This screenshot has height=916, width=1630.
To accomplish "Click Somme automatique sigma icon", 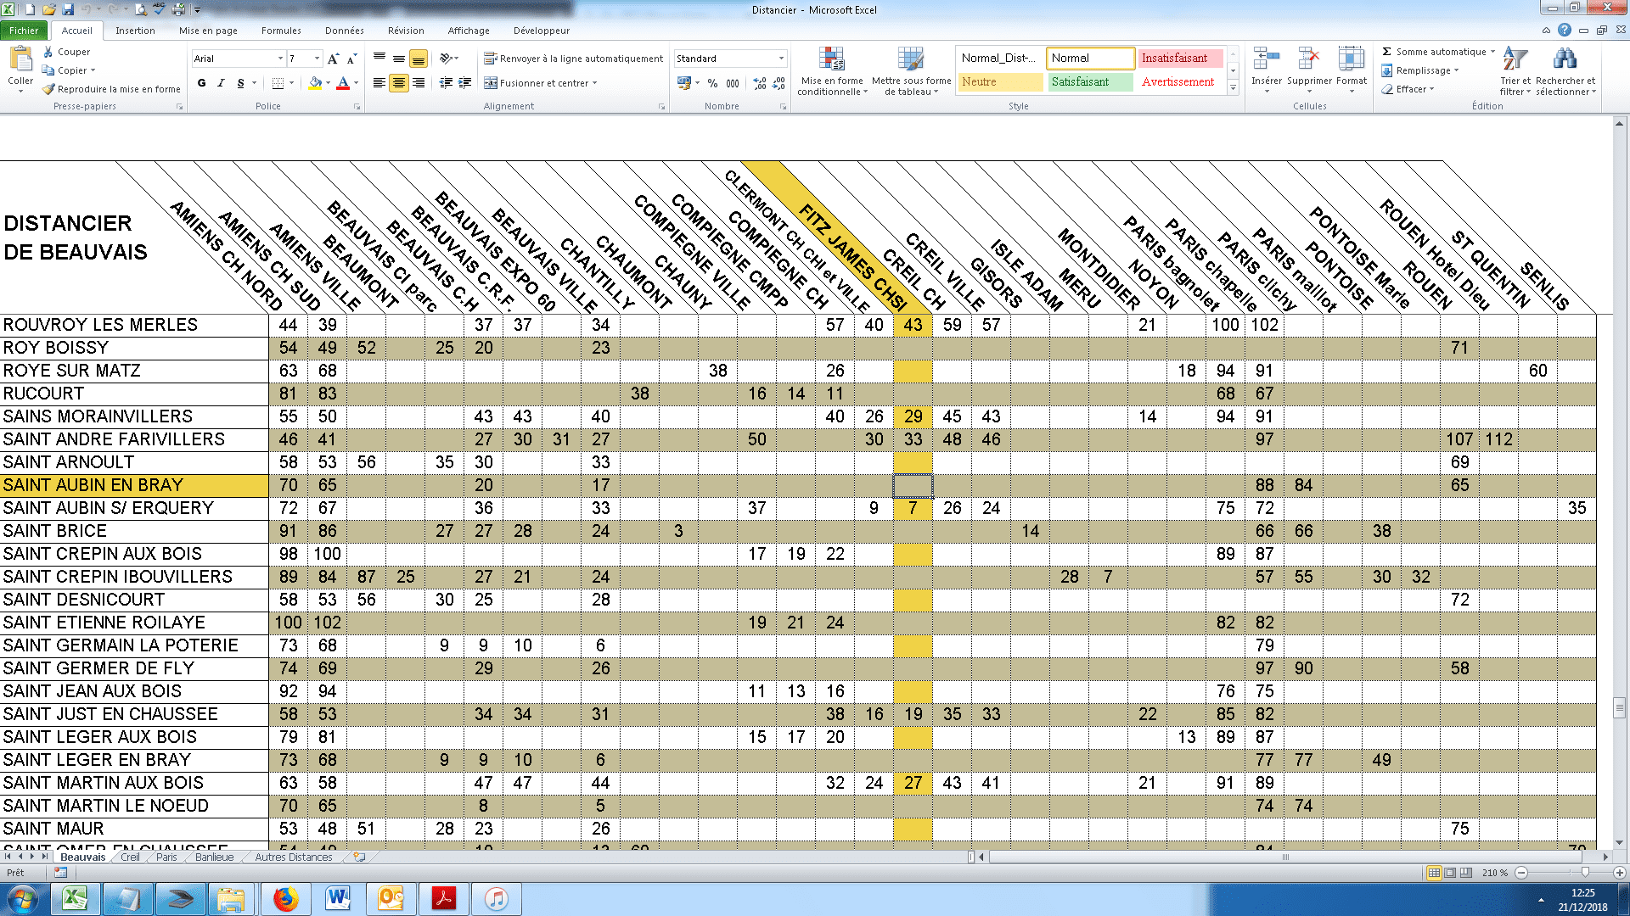I will tap(1386, 52).
